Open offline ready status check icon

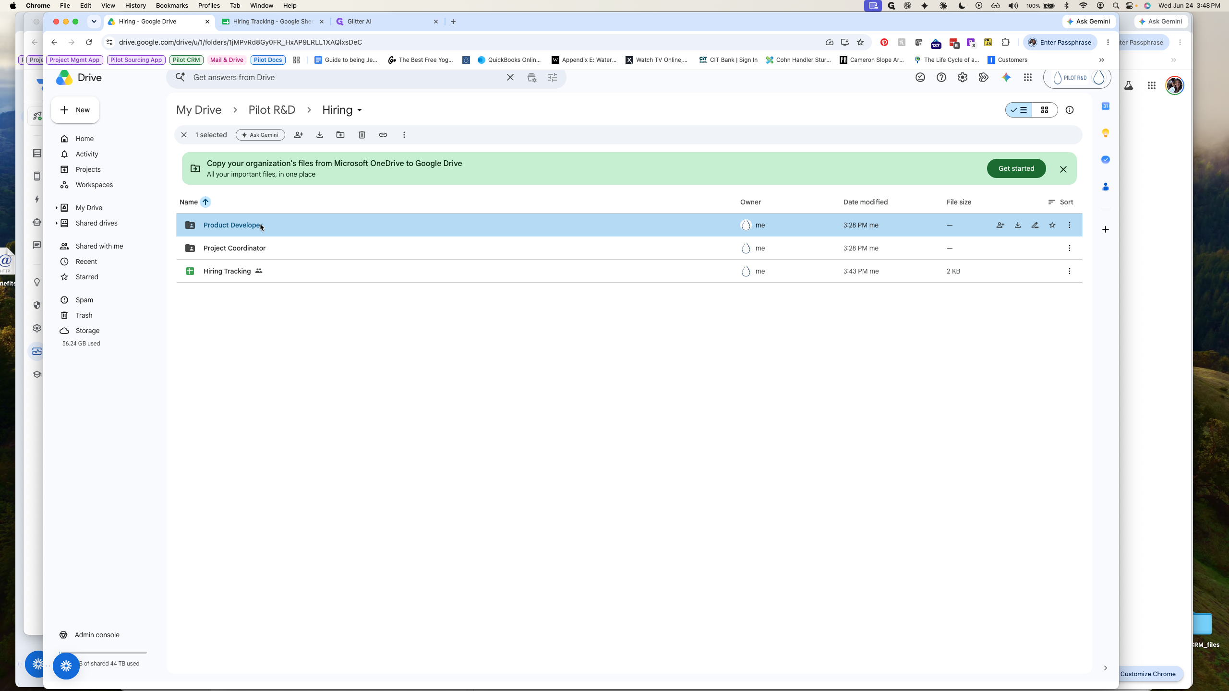pos(920,77)
